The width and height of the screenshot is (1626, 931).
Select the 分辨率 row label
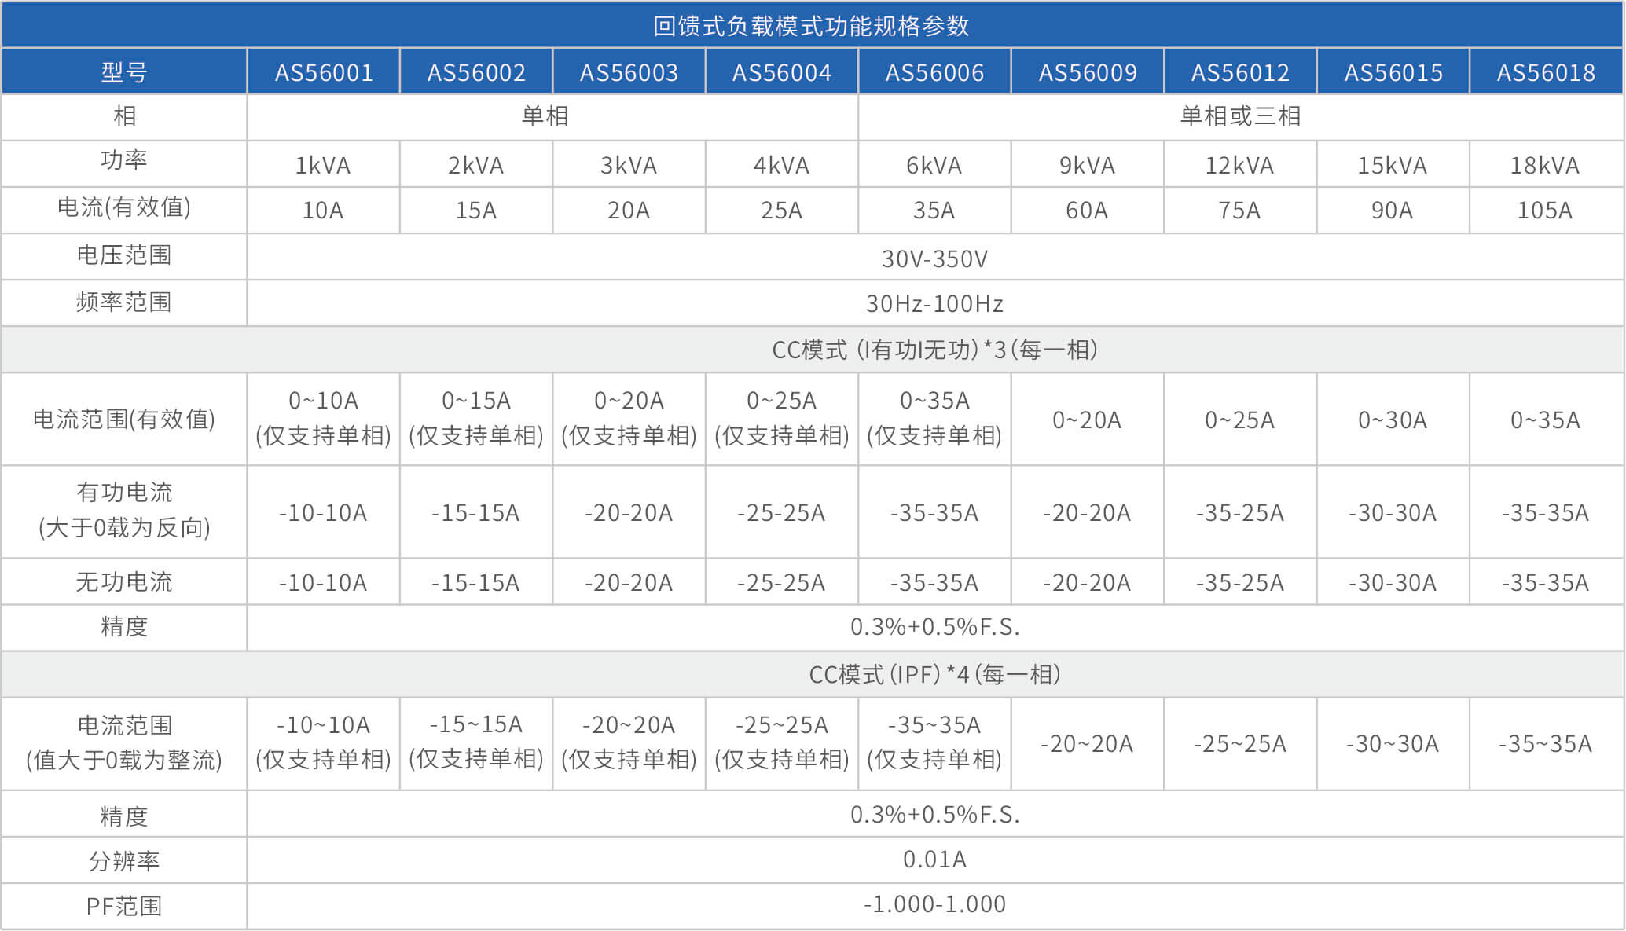124,861
